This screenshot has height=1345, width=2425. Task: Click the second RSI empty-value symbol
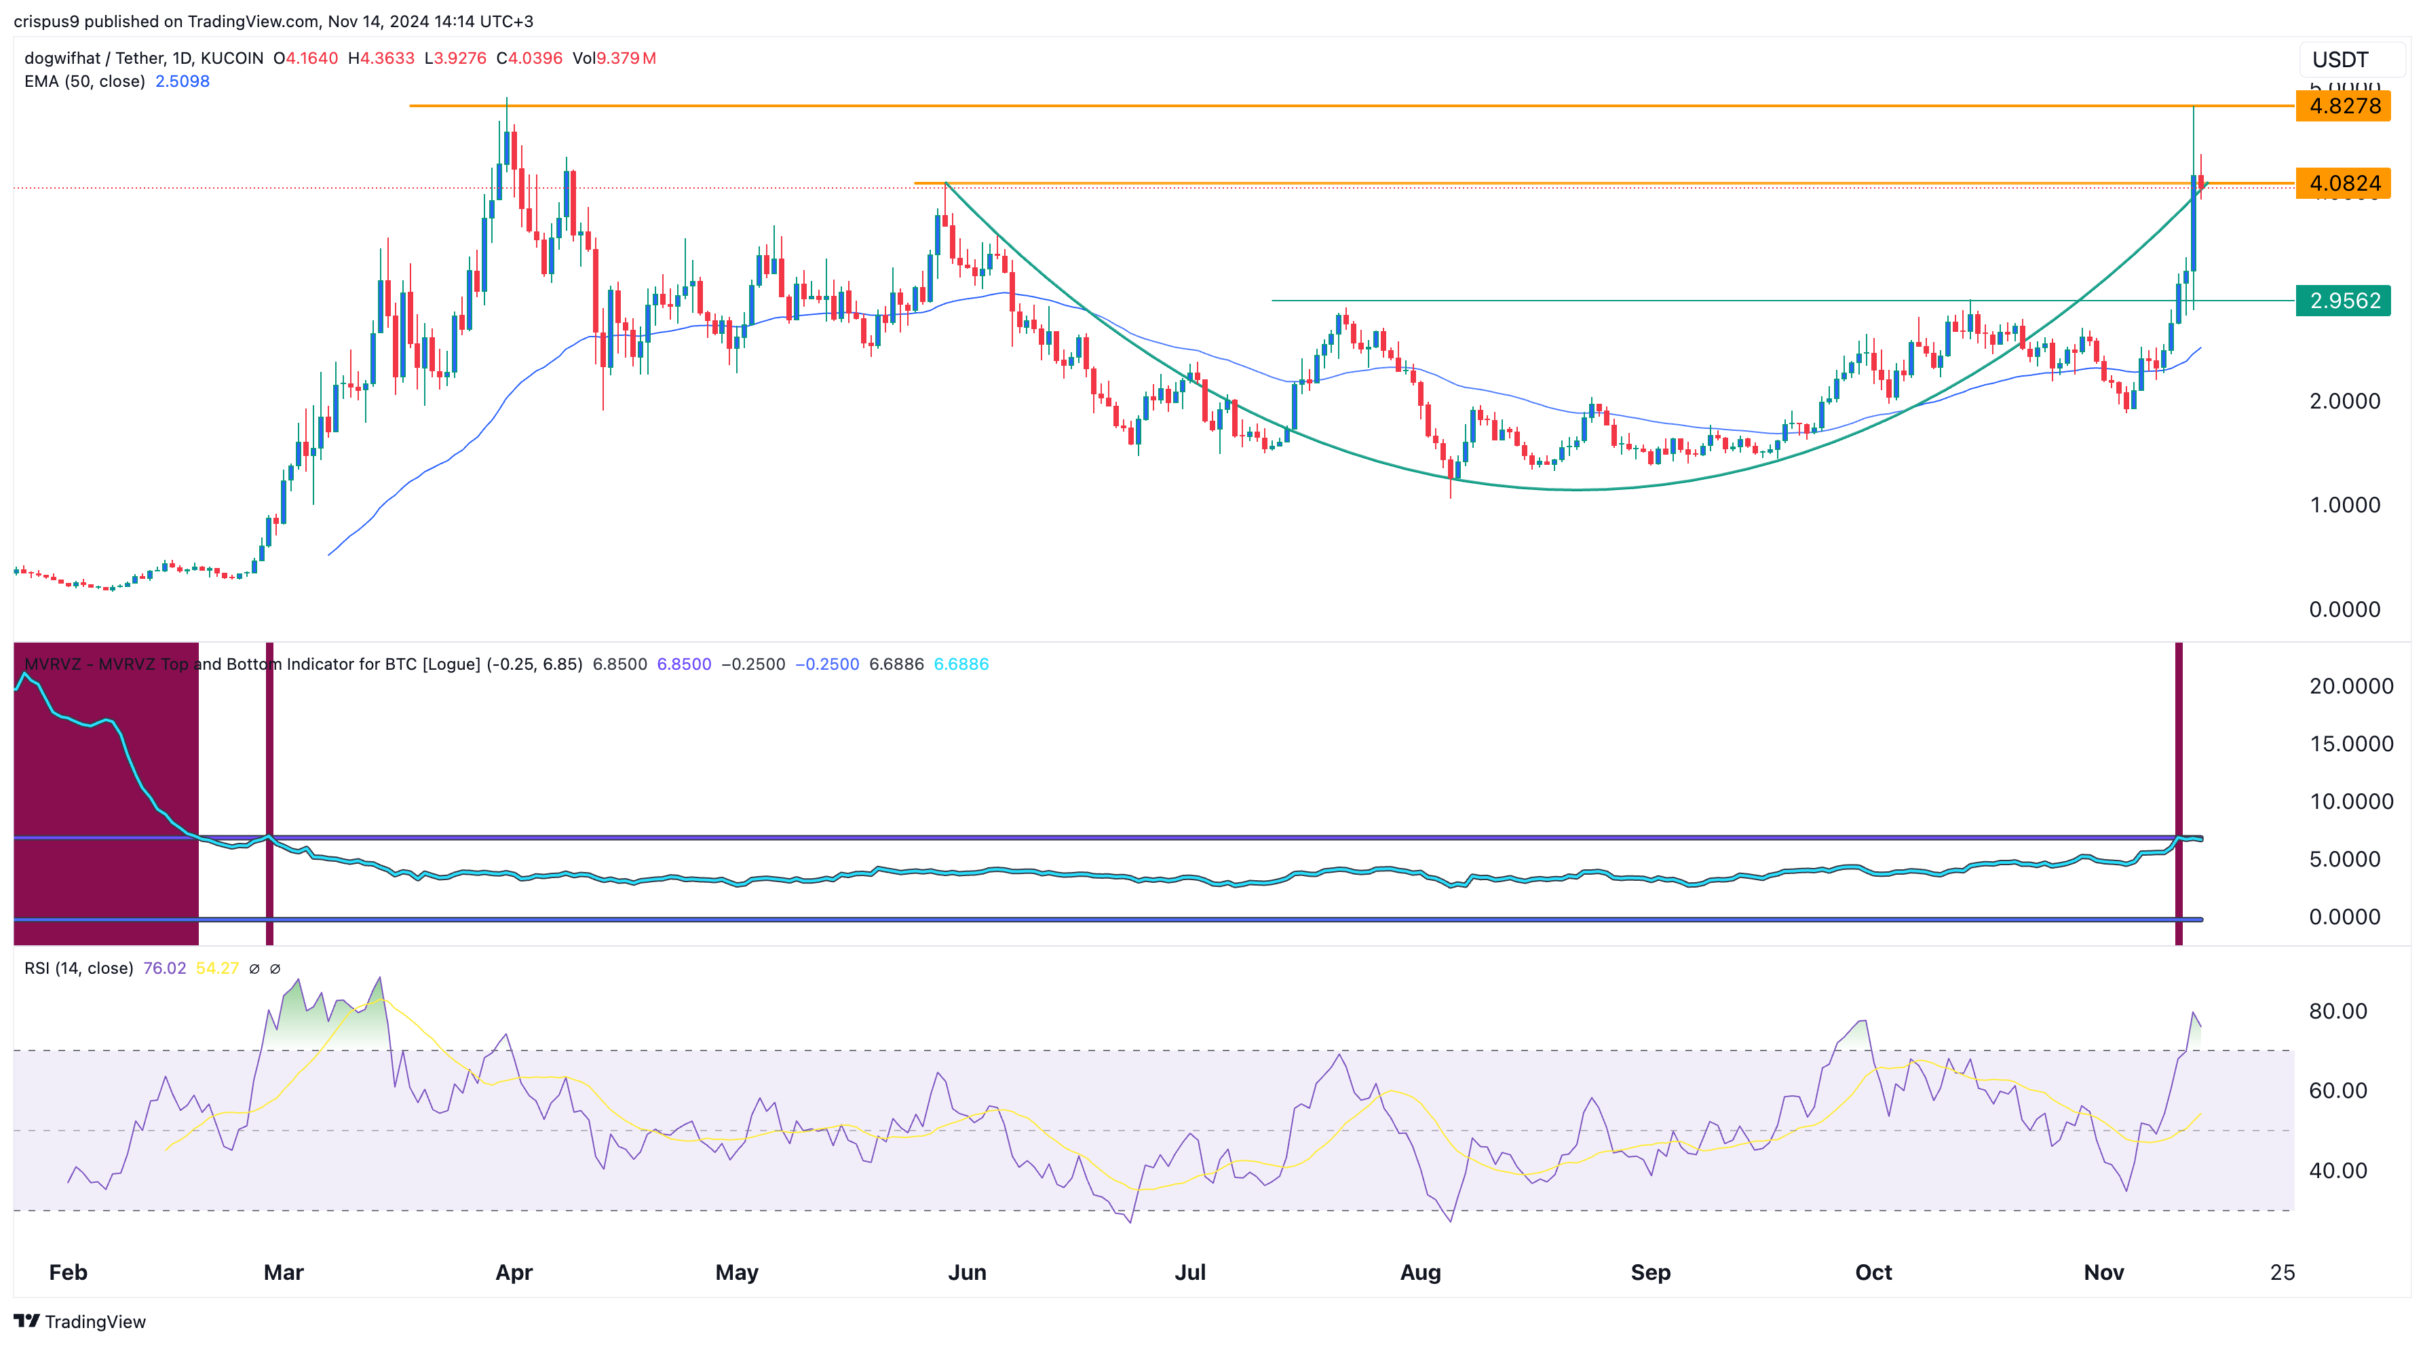click(x=275, y=968)
